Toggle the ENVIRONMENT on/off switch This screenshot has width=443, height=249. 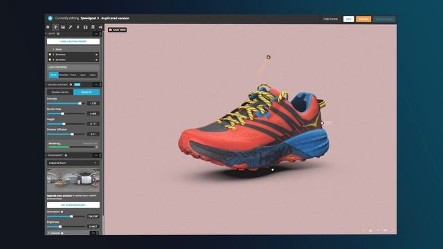(x=98, y=155)
